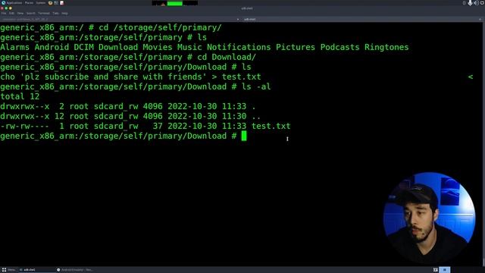Switch to the first terminal tab
The image size is (485, 273).
[x=120, y=19]
